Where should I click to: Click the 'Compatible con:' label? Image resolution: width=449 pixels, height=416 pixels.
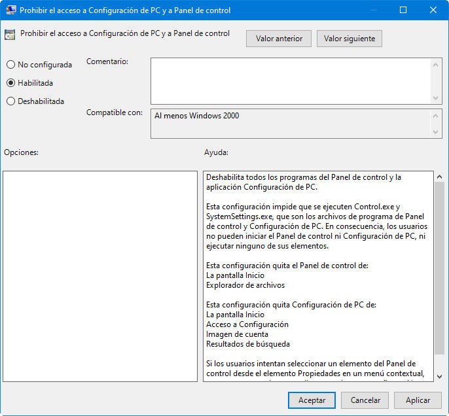point(115,113)
